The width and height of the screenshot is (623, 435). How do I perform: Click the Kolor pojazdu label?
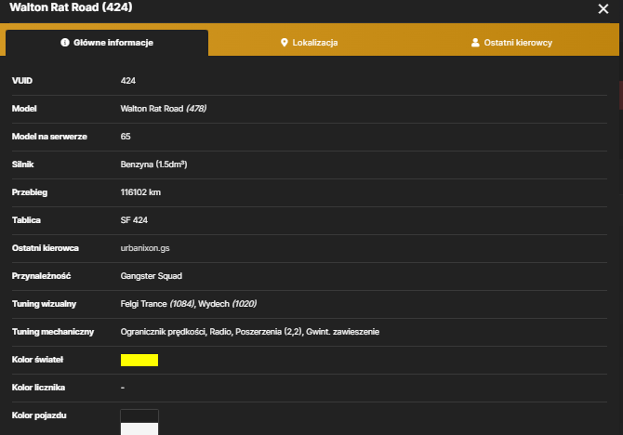click(x=39, y=415)
